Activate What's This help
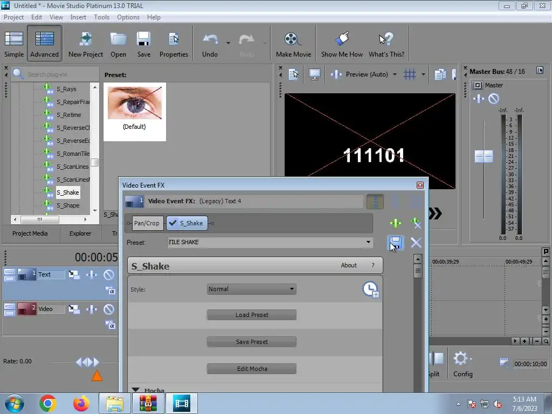The image size is (552, 414). pos(386,44)
